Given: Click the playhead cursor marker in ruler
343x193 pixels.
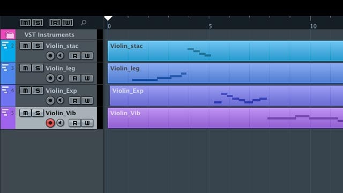Looking at the screenshot, I should pos(108,18).
